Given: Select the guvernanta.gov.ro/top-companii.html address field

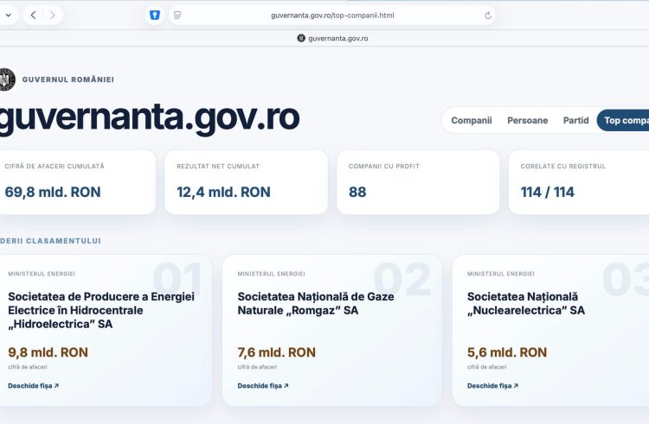Looking at the screenshot, I should click(x=332, y=16).
